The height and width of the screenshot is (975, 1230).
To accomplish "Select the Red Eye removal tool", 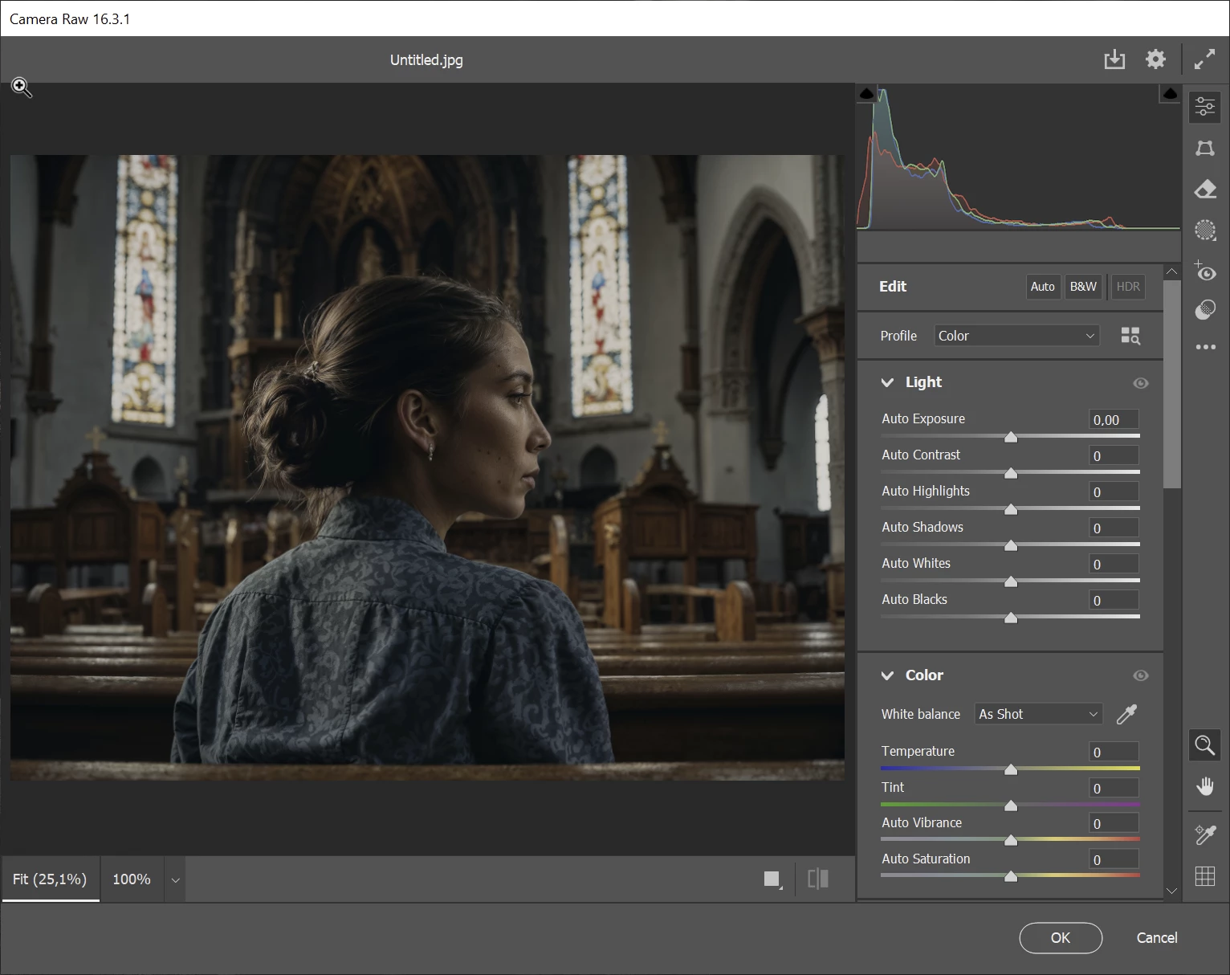I will coord(1205,272).
